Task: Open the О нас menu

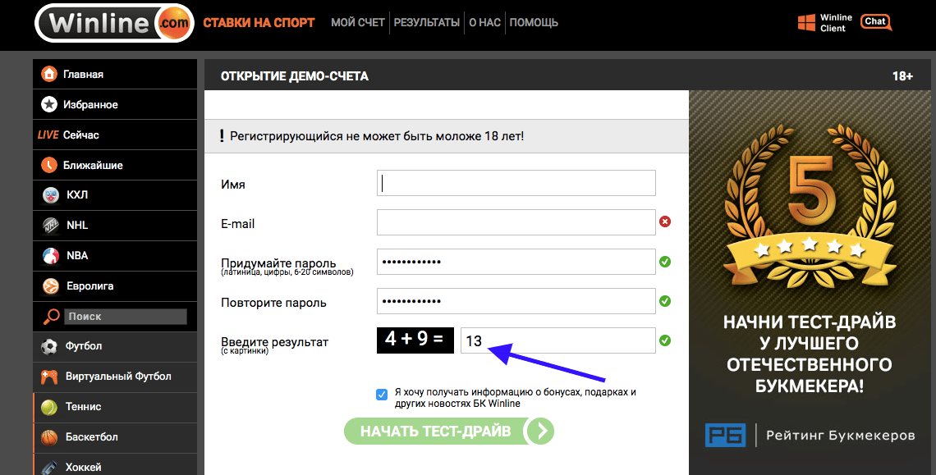Action: [x=484, y=23]
